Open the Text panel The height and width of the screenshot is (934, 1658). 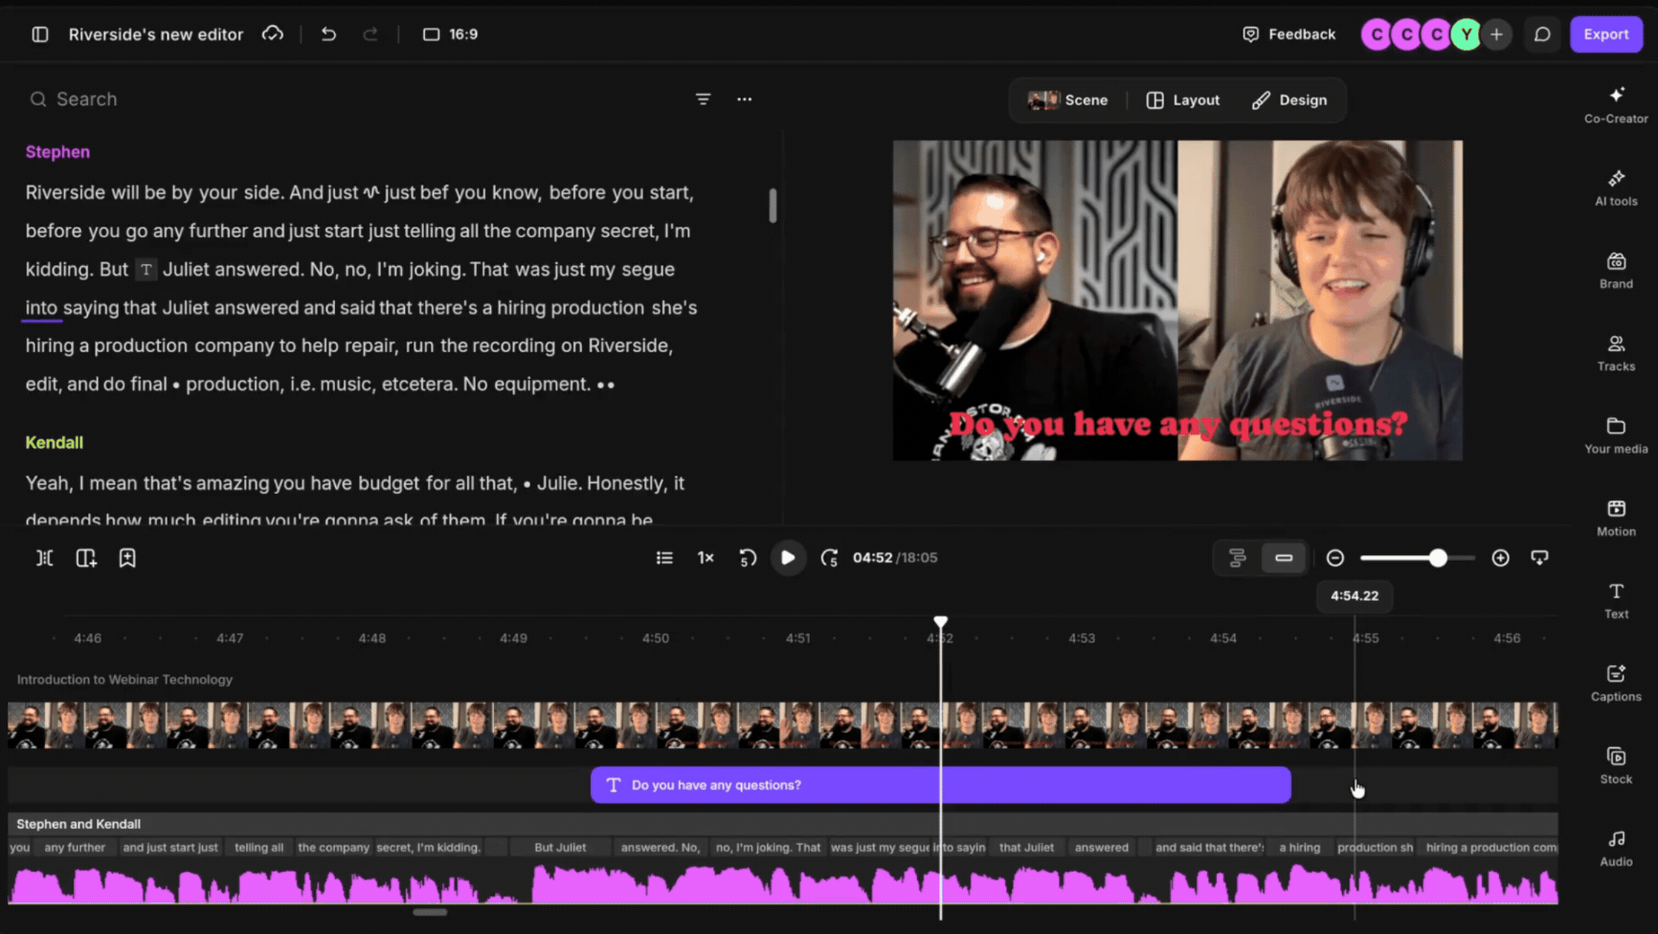(x=1616, y=600)
